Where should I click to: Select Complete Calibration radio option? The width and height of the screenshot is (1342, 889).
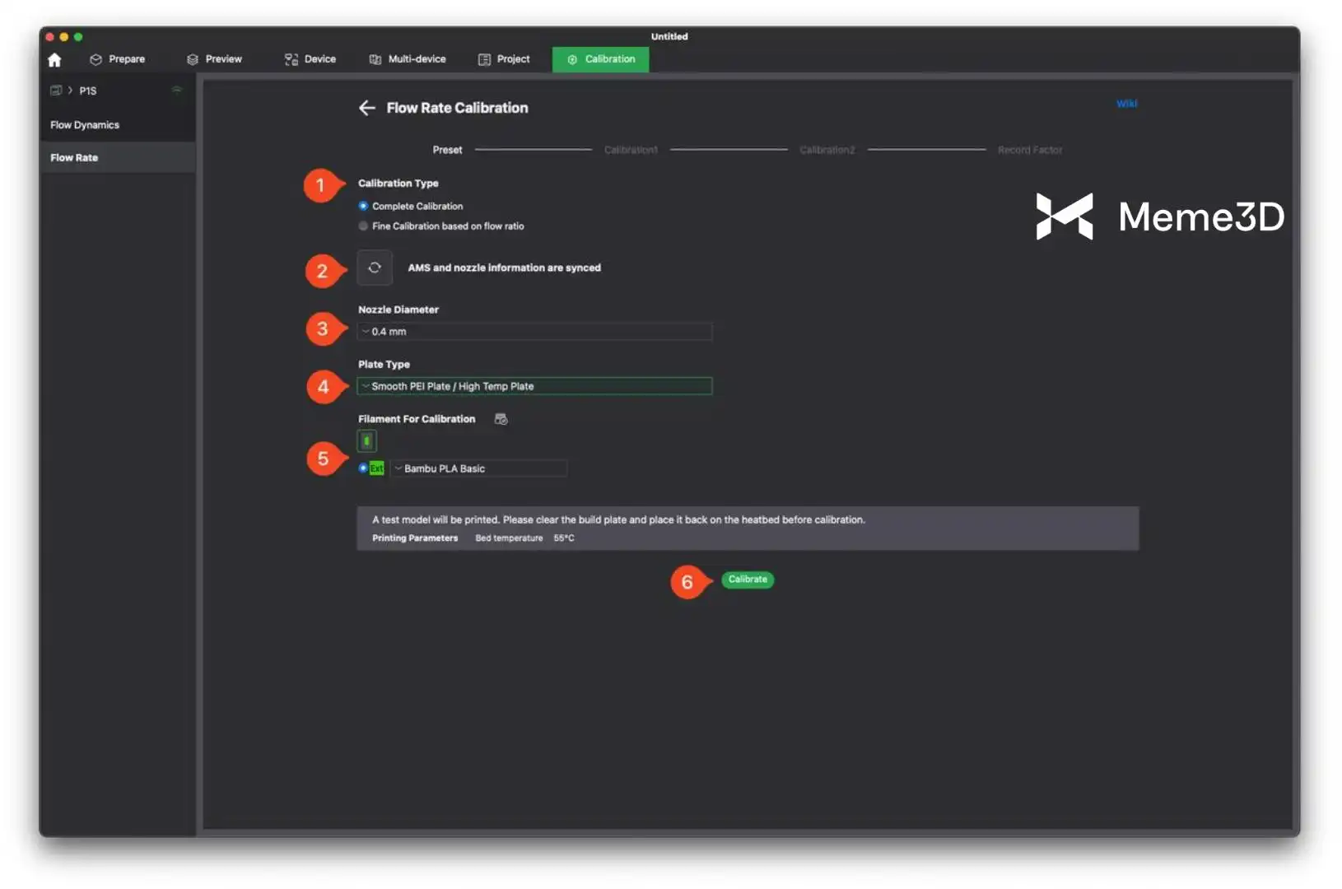(x=363, y=206)
